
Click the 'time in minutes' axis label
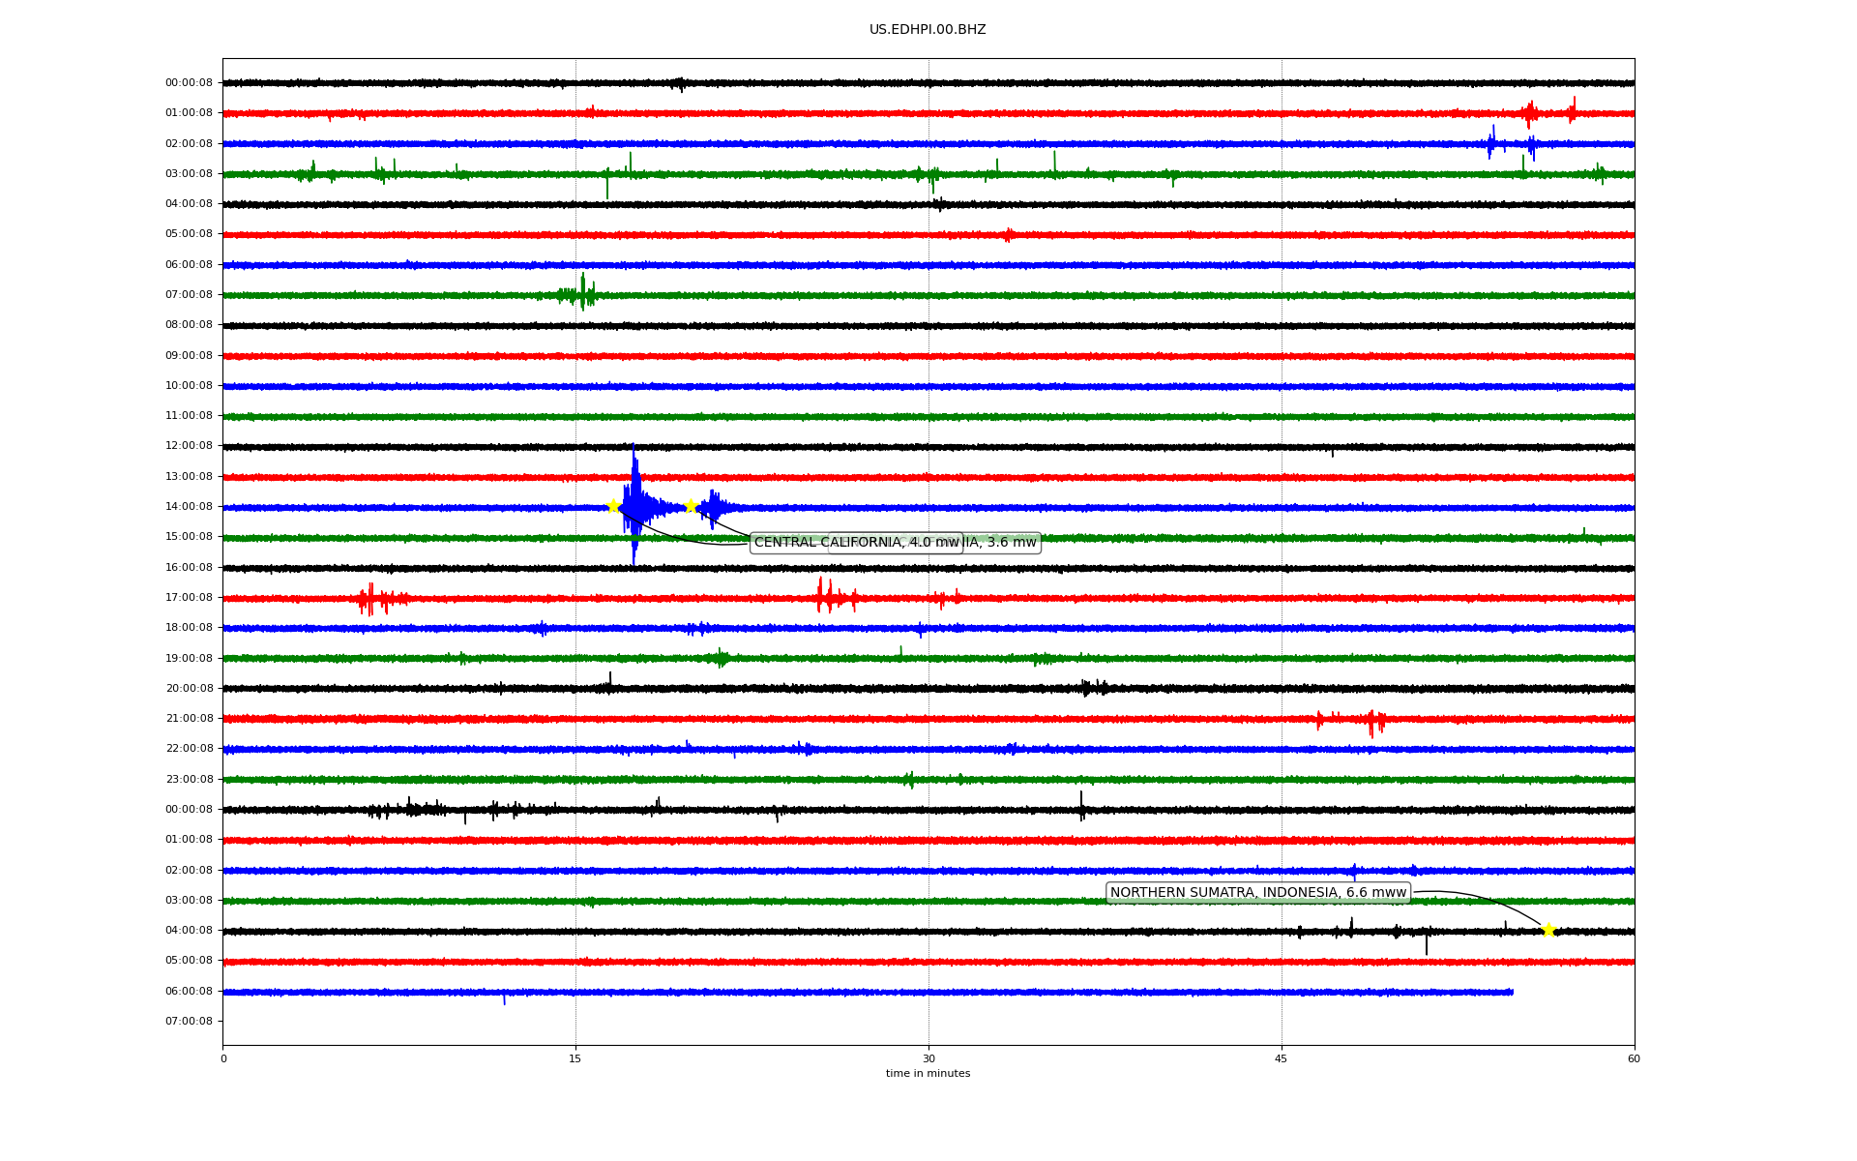click(x=927, y=1074)
